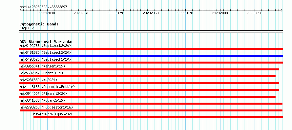The height and width of the screenshot is (130, 292).
Task: Select the red bar of nsv3955041
Action: click(149, 69)
